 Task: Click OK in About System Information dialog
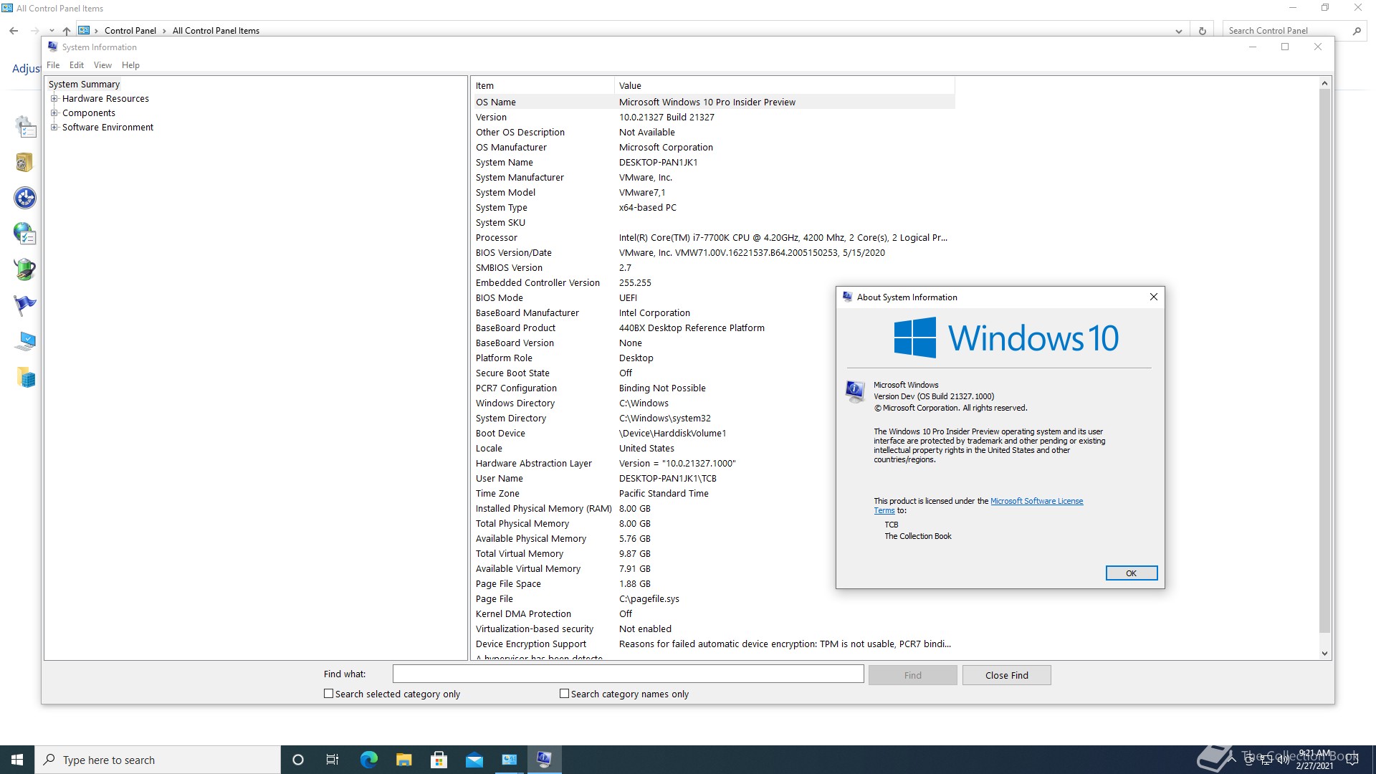pos(1131,573)
